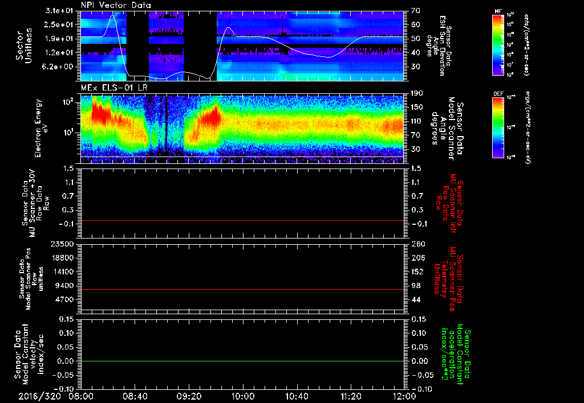Select the red "MU Scanner Inh" axis label
The height and width of the screenshot is (403, 584).
pyautogui.click(x=449, y=204)
